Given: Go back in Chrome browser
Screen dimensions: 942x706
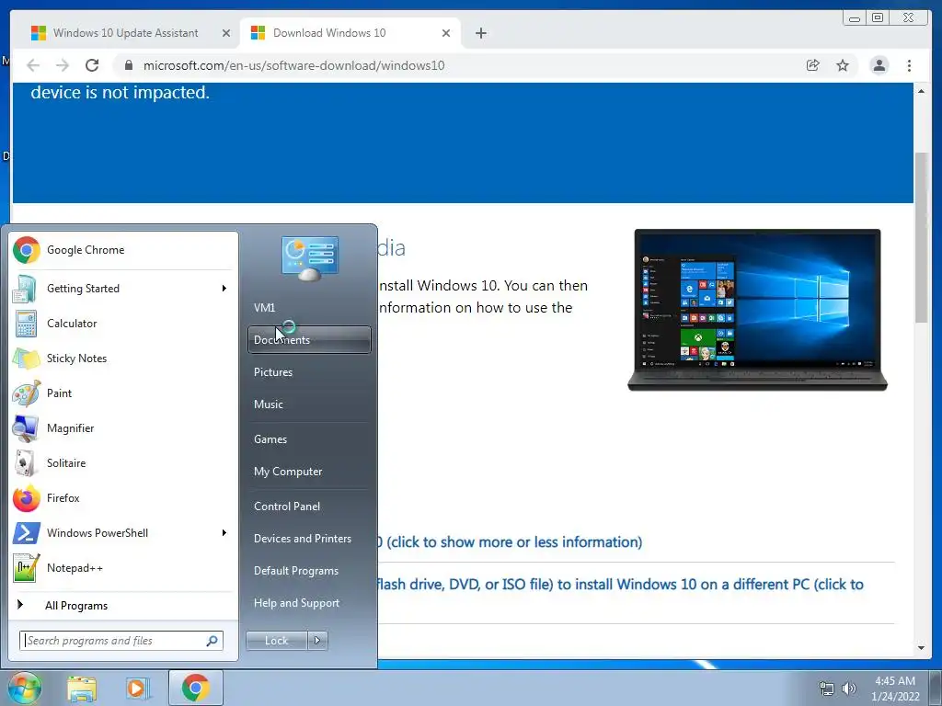Looking at the screenshot, I should click(x=33, y=65).
